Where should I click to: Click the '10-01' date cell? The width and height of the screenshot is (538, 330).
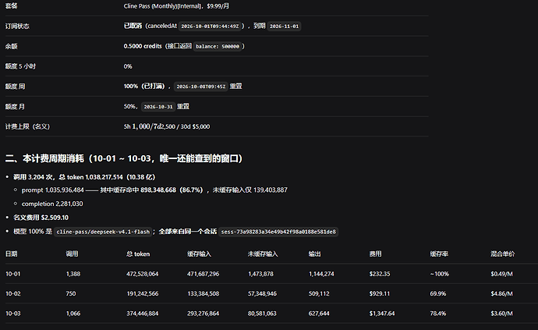tap(13, 274)
